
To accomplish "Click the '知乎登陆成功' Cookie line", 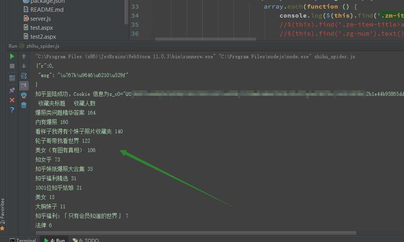I will click(219, 94).
